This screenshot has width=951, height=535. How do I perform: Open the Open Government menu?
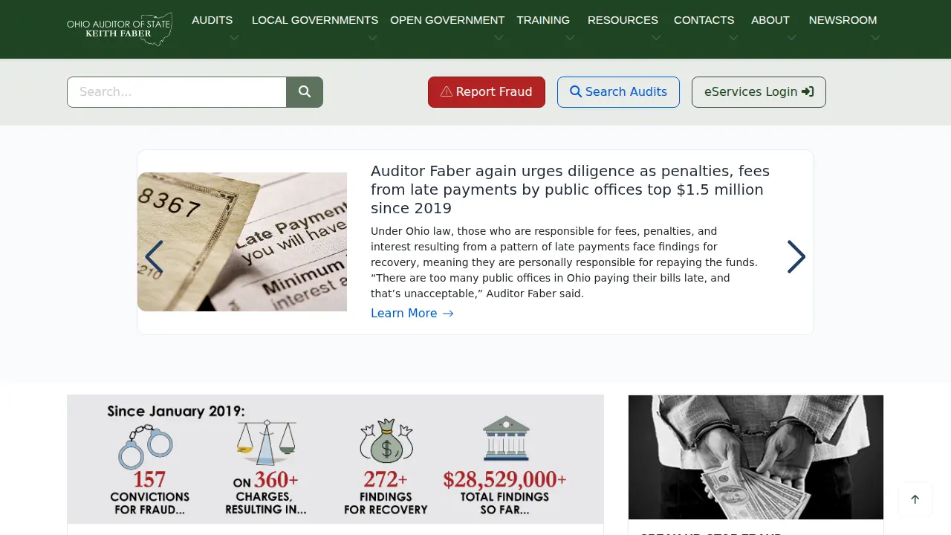pyautogui.click(x=447, y=20)
